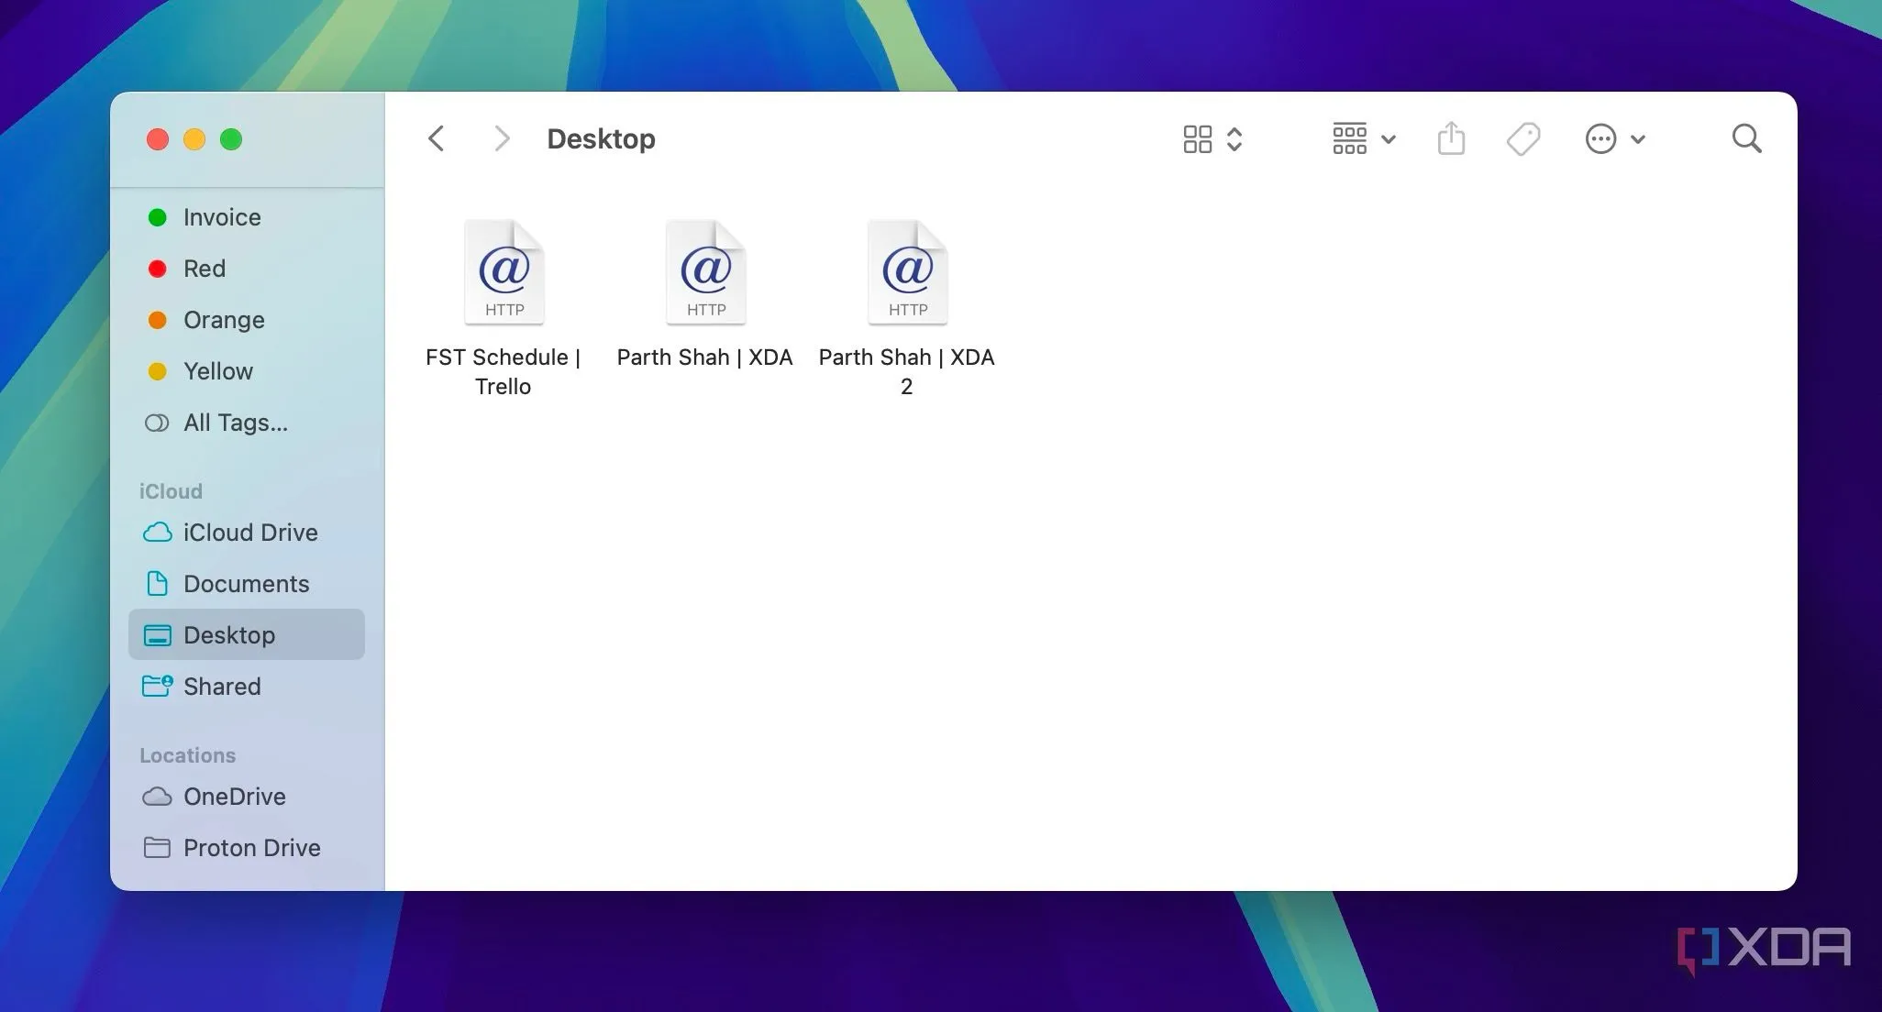The image size is (1882, 1012).
Task: Click the iCloud section header
Action: tap(171, 491)
